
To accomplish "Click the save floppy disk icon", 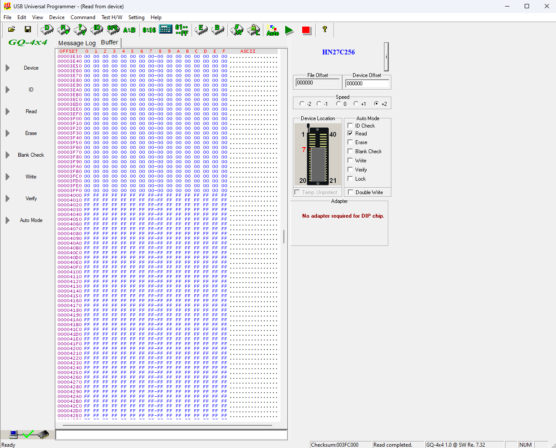I will tap(28, 30).
